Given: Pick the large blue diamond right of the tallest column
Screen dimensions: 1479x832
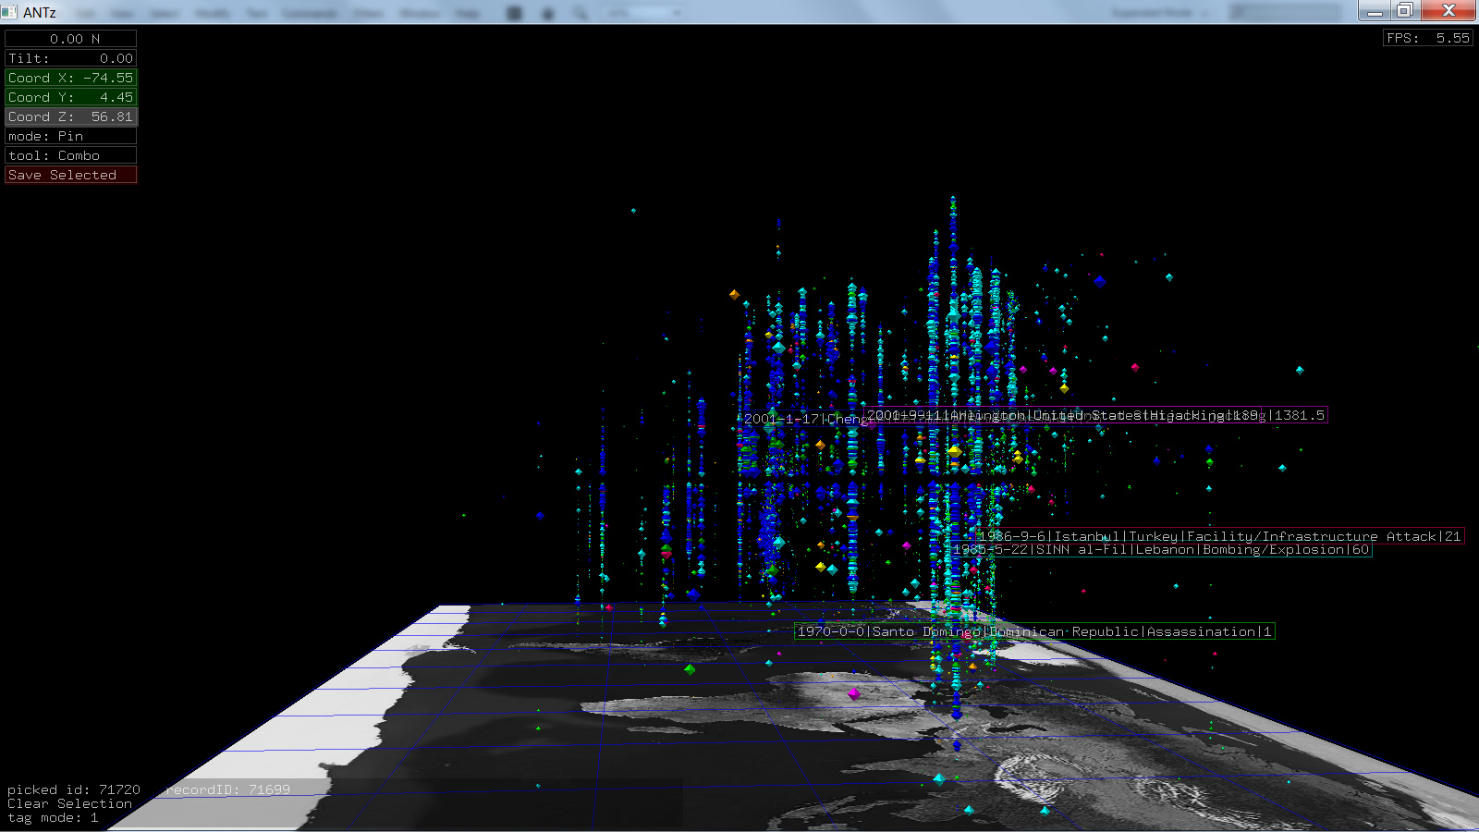Looking at the screenshot, I should coord(1099,281).
